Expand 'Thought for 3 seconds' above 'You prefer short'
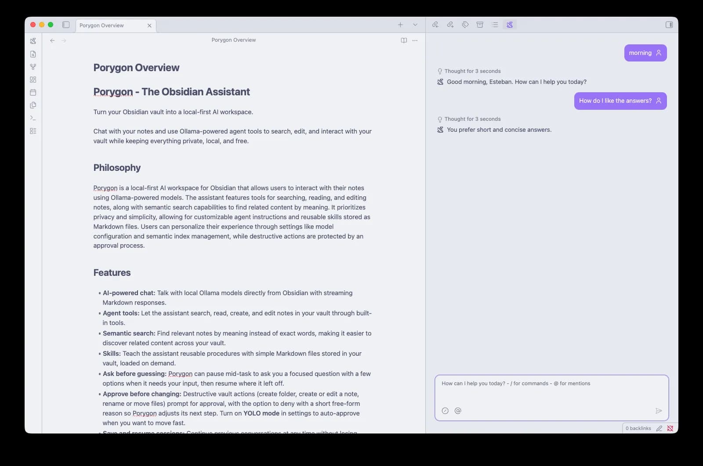The image size is (703, 466). coord(469,119)
